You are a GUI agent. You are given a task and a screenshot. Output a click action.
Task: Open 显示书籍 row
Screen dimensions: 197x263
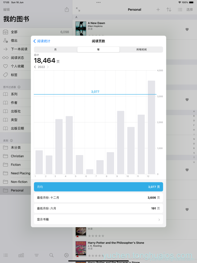[98, 219]
